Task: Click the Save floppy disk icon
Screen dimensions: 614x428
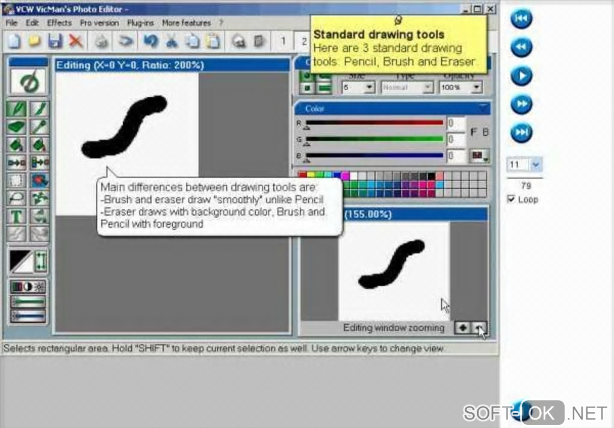Action: click(x=55, y=41)
